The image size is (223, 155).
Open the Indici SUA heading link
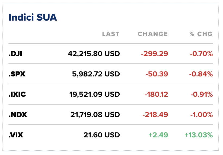pyautogui.click(x=33, y=17)
